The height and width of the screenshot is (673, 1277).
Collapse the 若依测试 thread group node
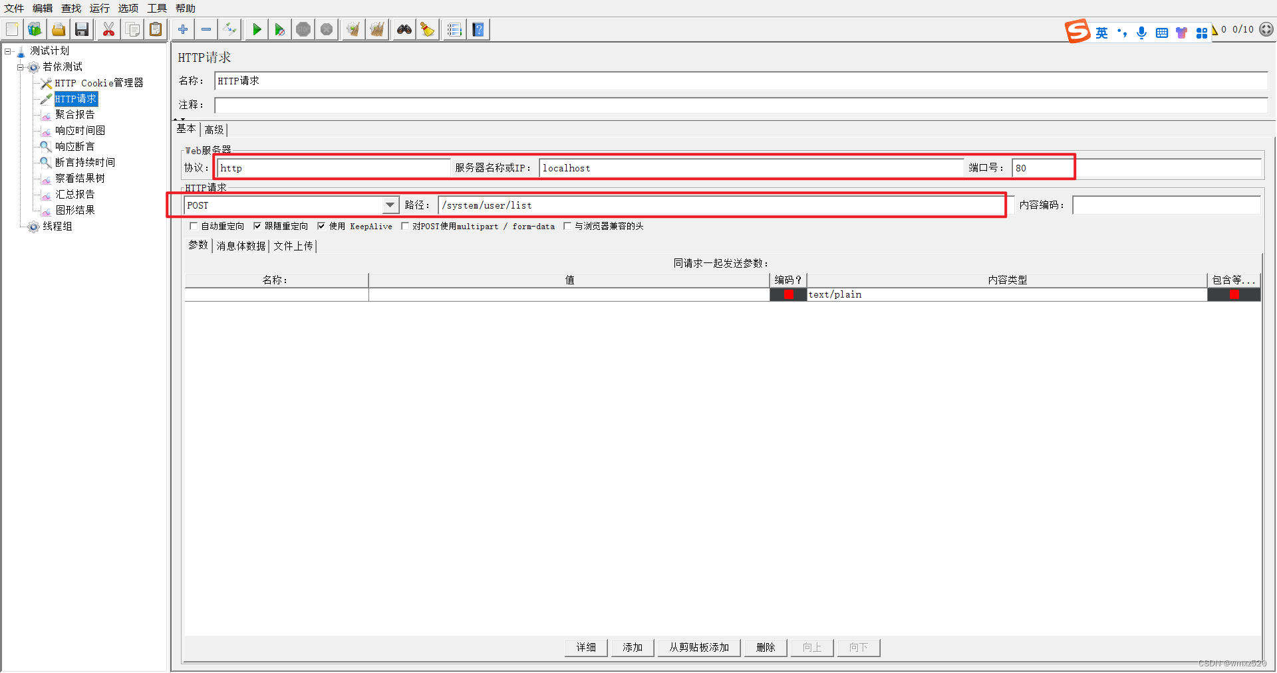point(21,67)
